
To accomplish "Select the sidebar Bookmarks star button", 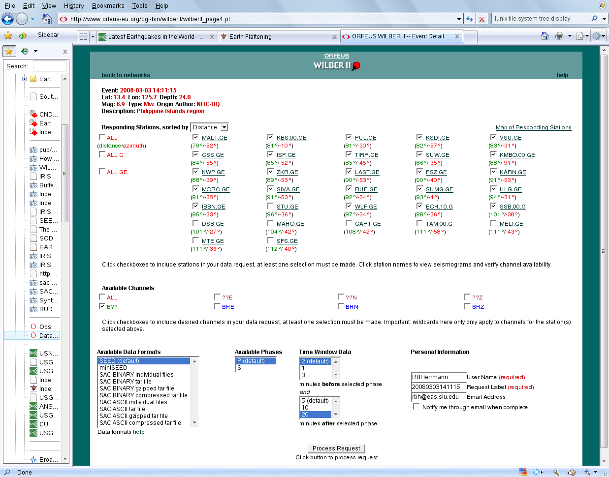I will tap(9, 51).
